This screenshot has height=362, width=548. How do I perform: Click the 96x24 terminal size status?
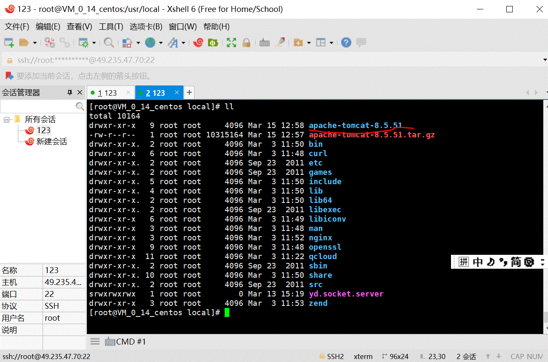[x=395, y=356]
